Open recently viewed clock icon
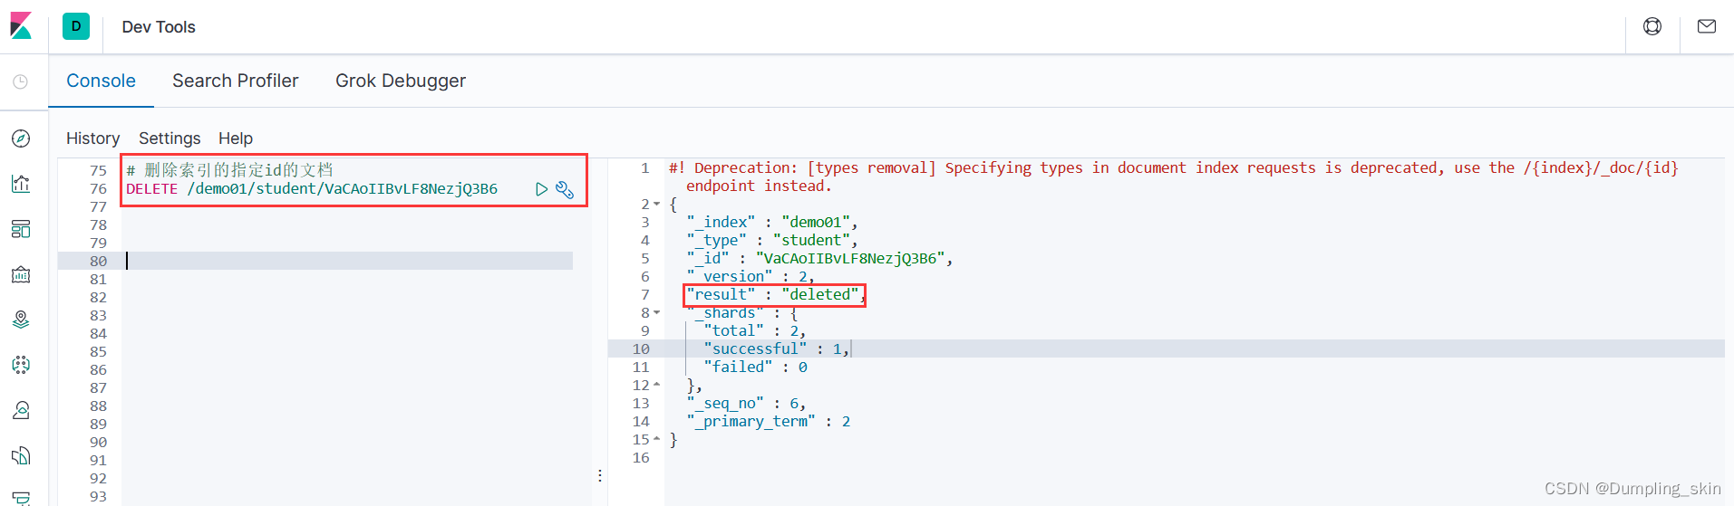The image size is (1734, 506). tap(21, 81)
